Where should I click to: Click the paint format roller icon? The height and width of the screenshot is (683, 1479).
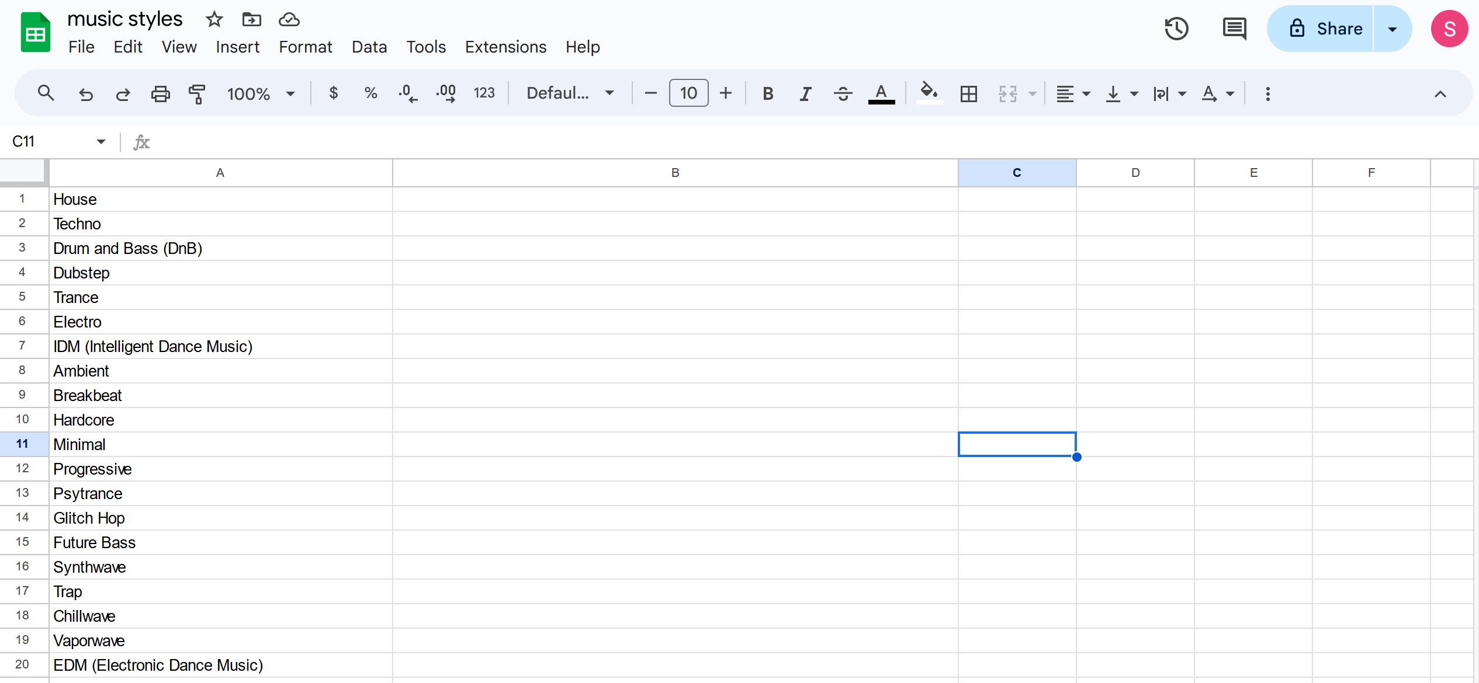197,93
